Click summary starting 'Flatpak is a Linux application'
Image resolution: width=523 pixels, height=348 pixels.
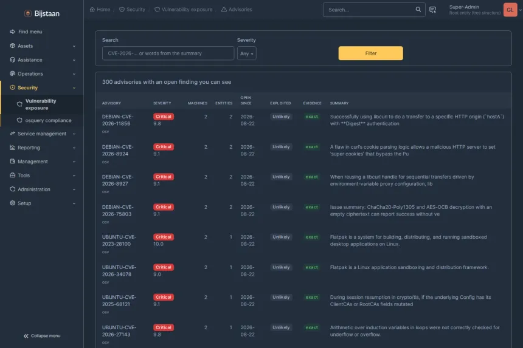(x=409, y=267)
